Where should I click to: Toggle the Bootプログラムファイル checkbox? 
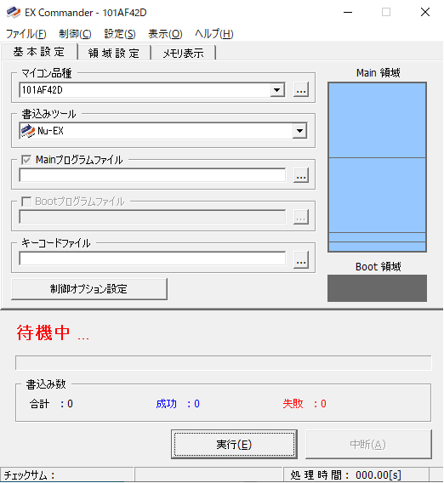[x=26, y=202]
